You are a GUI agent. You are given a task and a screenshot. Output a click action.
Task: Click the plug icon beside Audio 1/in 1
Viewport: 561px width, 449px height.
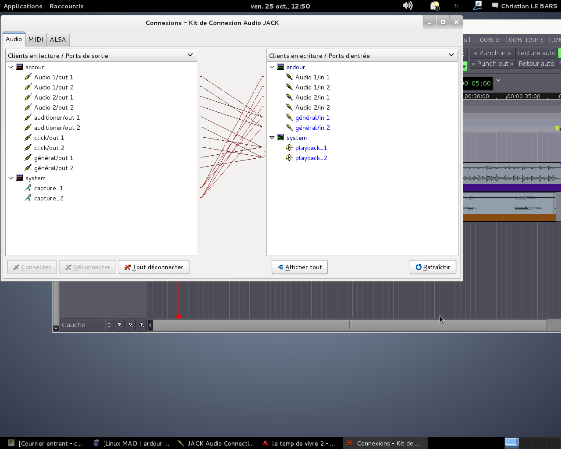289,77
